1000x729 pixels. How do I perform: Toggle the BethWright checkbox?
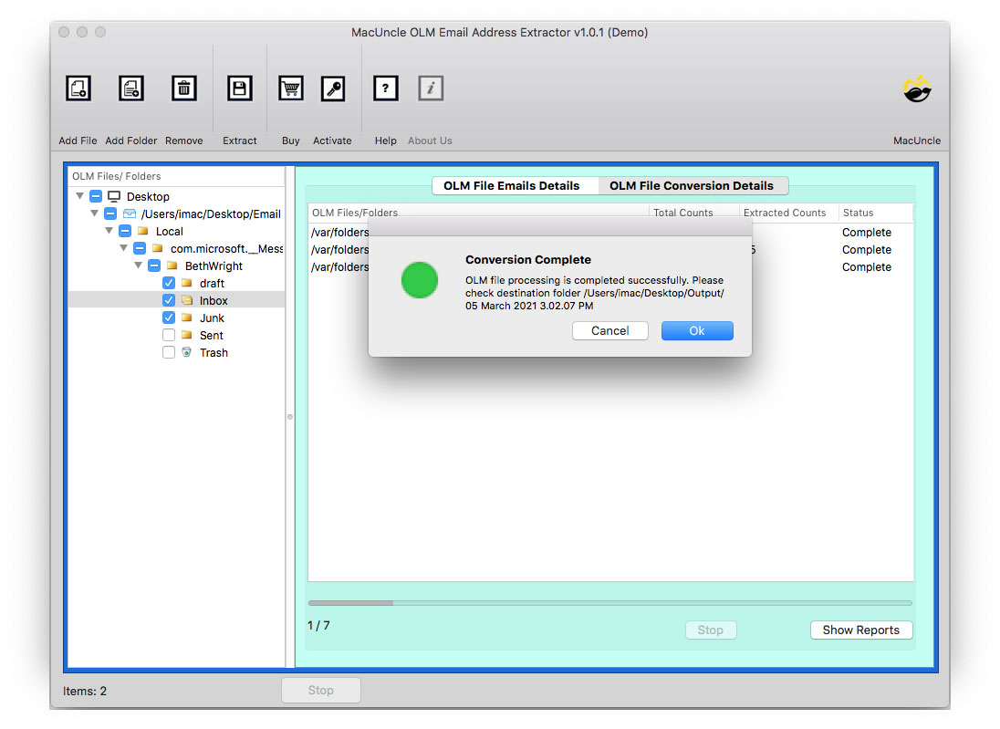click(x=154, y=266)
